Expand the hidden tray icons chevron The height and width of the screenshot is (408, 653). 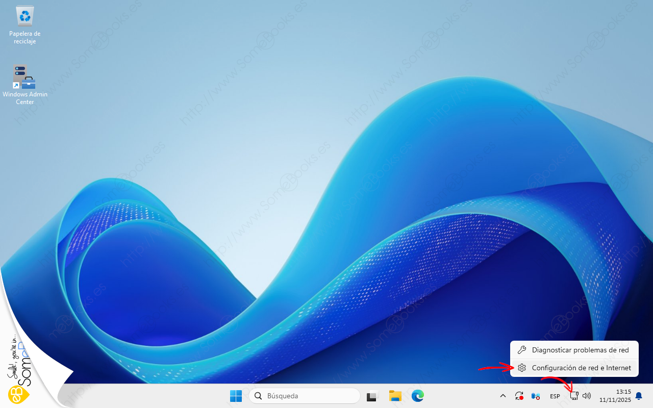coord(503,396)
